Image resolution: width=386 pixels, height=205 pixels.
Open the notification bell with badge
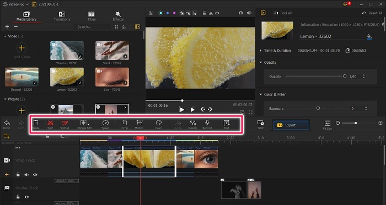[x=347, y=4]
